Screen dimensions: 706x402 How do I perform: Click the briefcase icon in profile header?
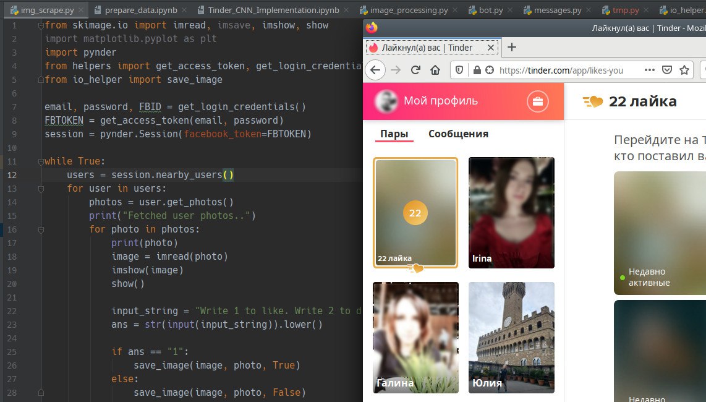click(x=538, y=101)
